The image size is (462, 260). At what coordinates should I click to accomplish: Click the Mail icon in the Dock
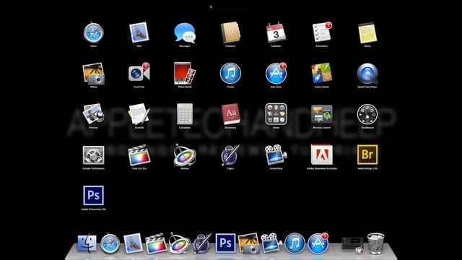click(x=133, y=243)
